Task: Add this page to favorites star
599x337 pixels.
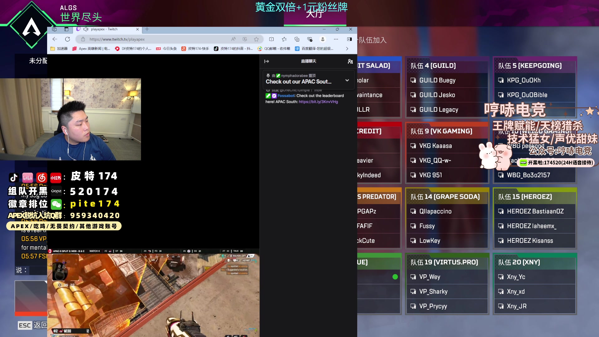Action: click(256, 39)
